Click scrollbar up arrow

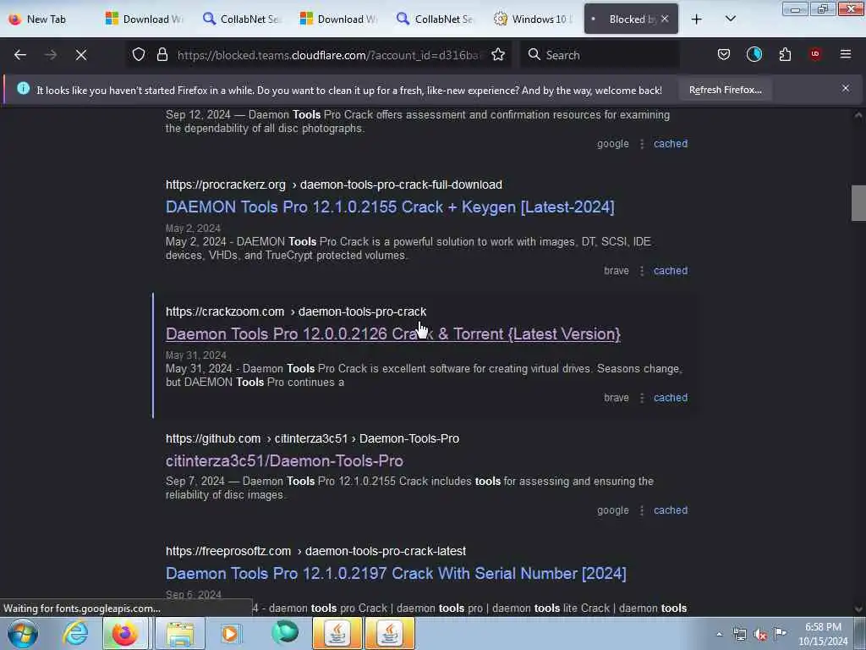858,115
